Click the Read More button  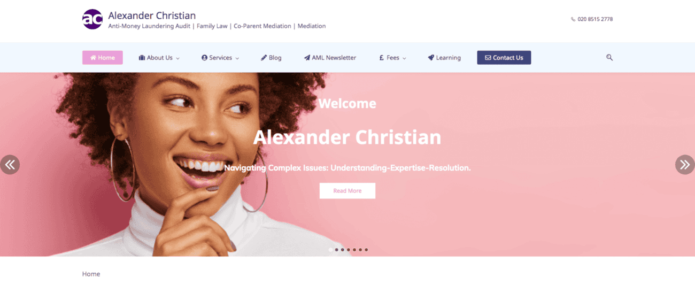pyautogui.click(x=347, y=191)
